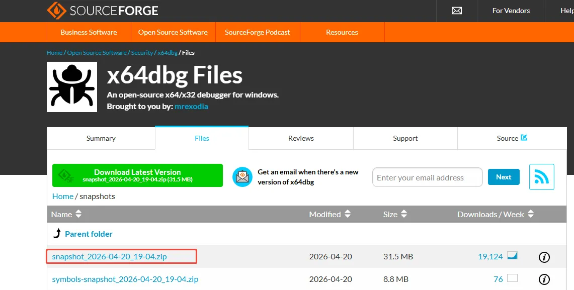Open Open Source Software breadcrumb link

[x=97, y=53]
